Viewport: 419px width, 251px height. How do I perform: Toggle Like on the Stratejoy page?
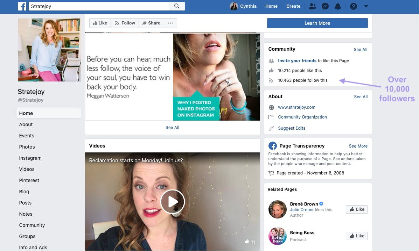click(x=100, y=23)
